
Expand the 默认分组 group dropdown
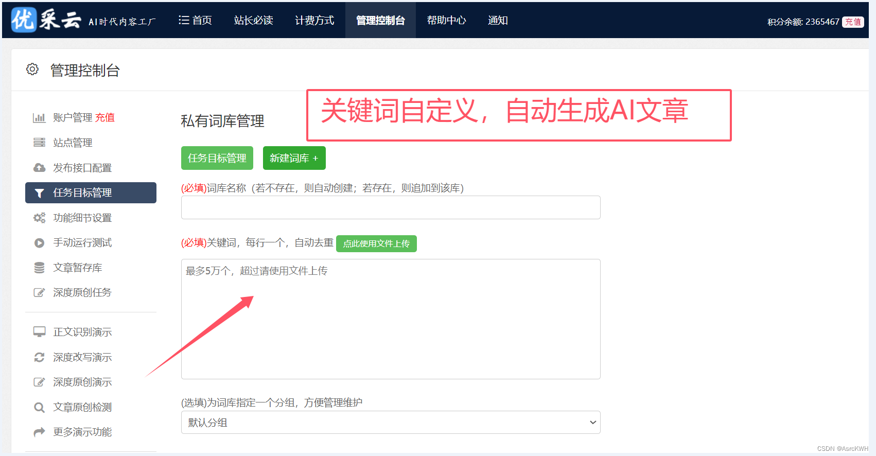(x=391, y=423)
